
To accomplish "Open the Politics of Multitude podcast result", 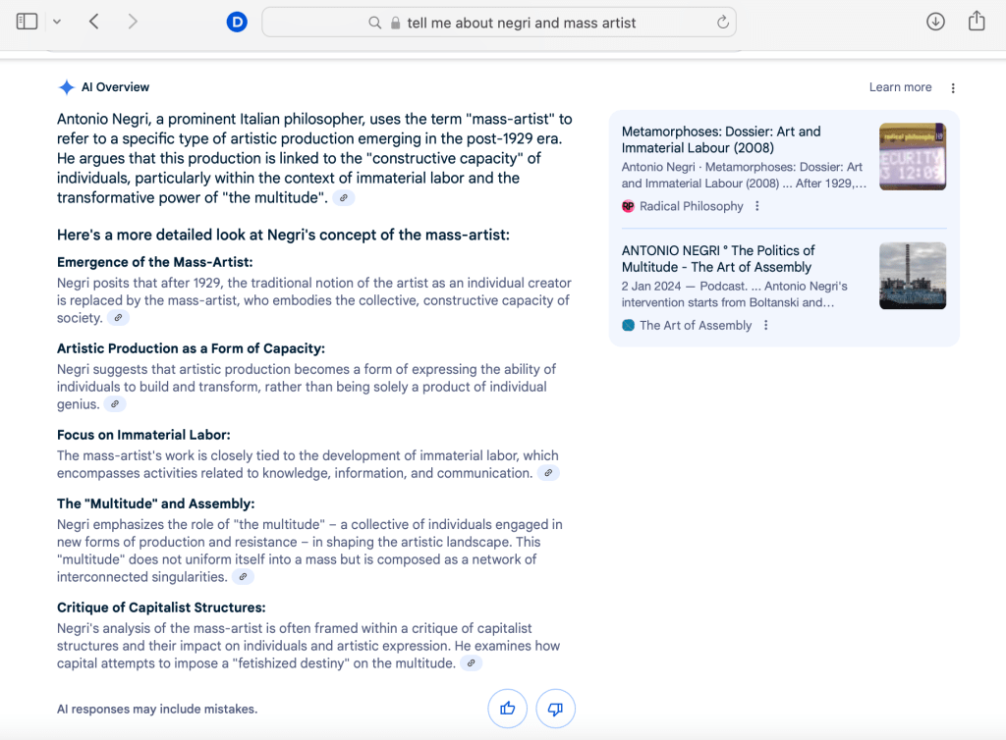I will (718, 258).
